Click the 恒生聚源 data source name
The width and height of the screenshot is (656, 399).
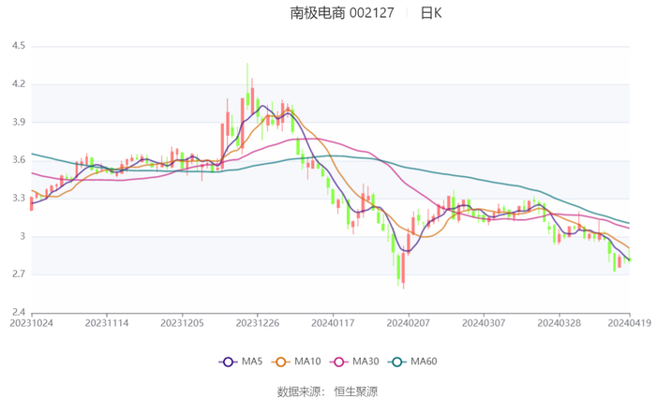coord(356,391)
